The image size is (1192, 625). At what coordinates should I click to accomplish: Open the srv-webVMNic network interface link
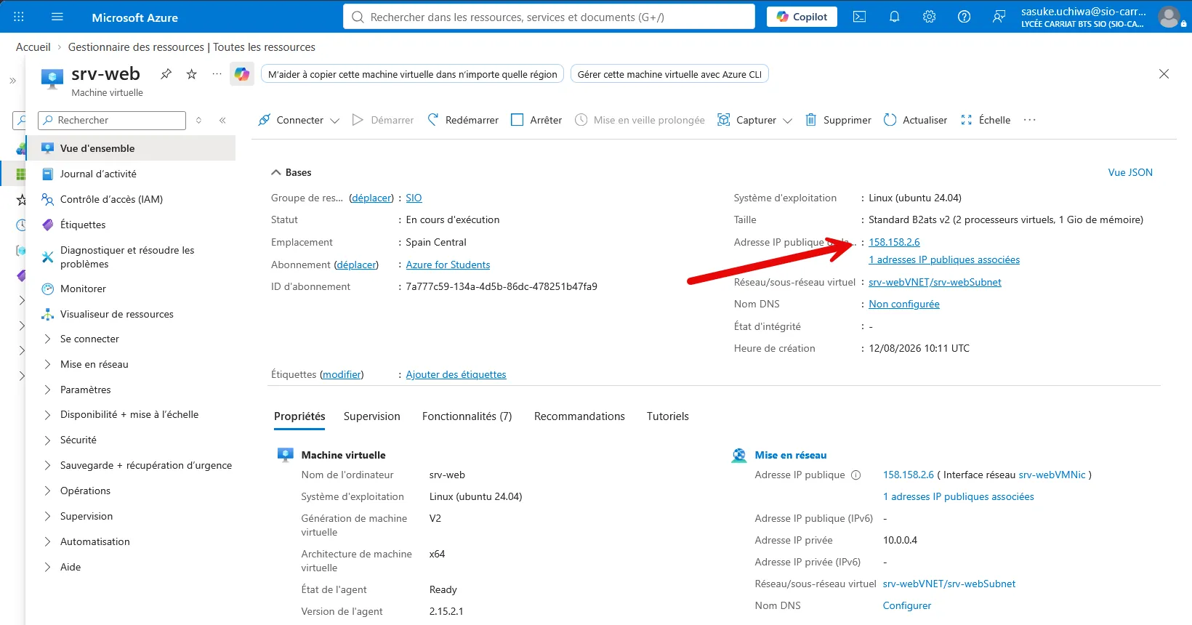pos(1052,475)
